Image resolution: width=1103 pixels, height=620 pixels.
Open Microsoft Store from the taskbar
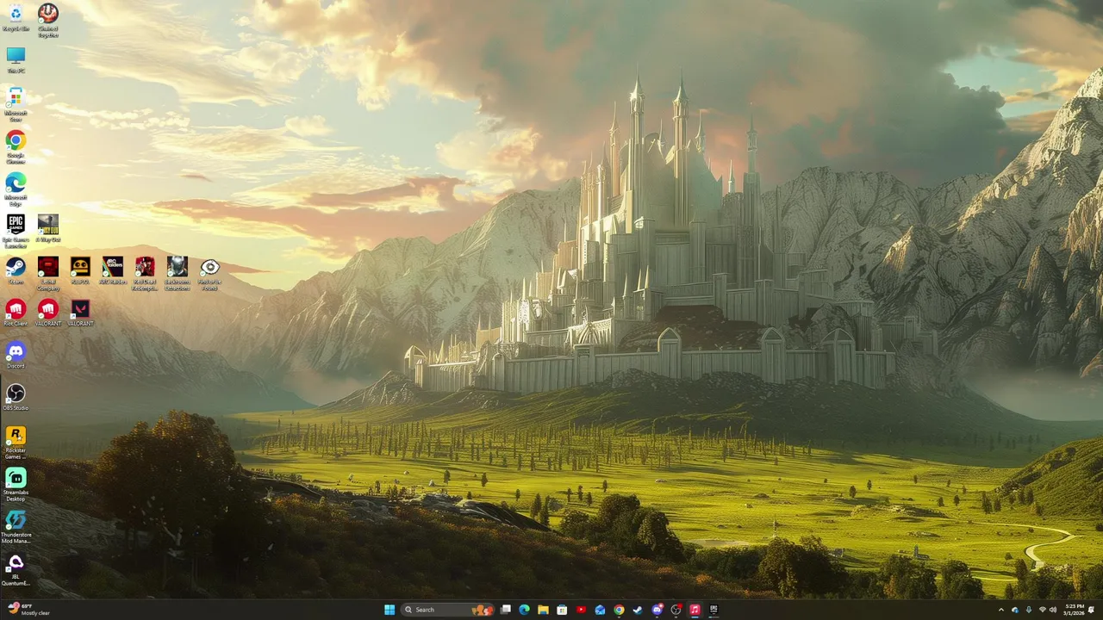pos(562,610)
